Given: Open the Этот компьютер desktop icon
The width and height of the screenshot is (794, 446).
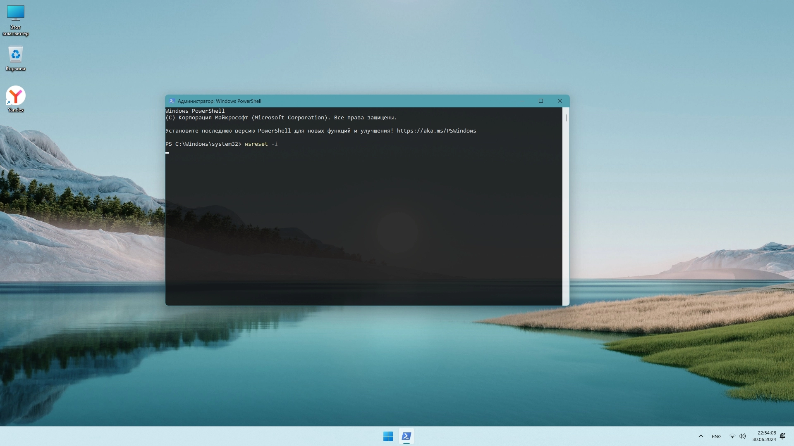Looking at the screenshot, I should click(x=16, y=14).
